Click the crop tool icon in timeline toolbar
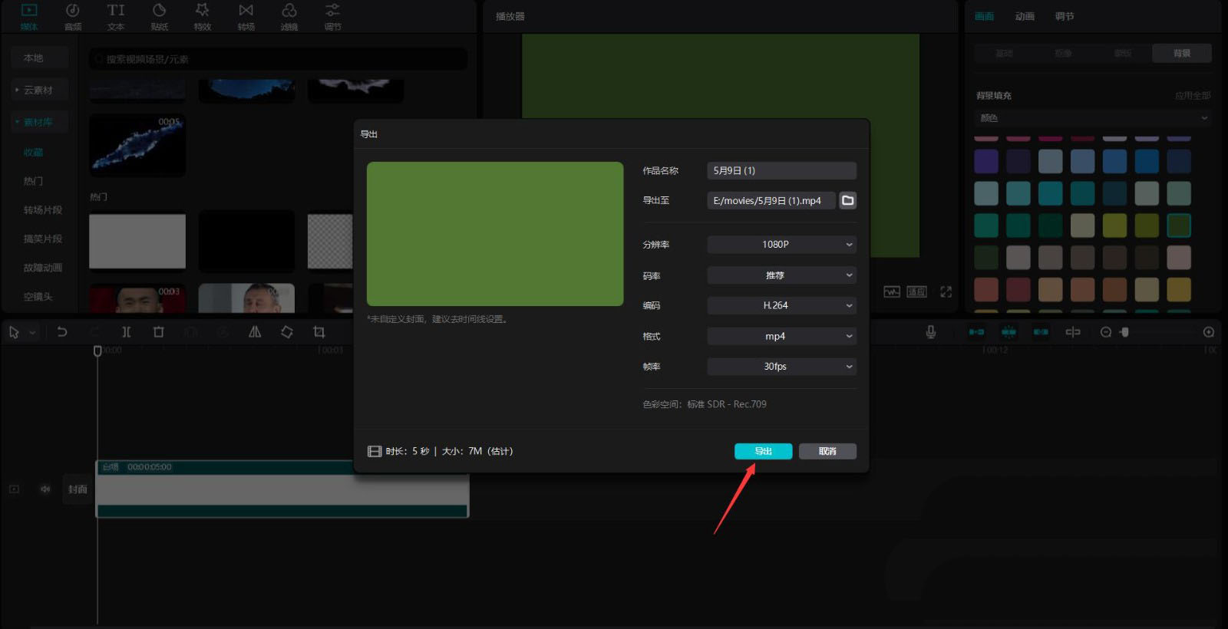The height and width of the screenshot is (629, 1228). [319, 332]
